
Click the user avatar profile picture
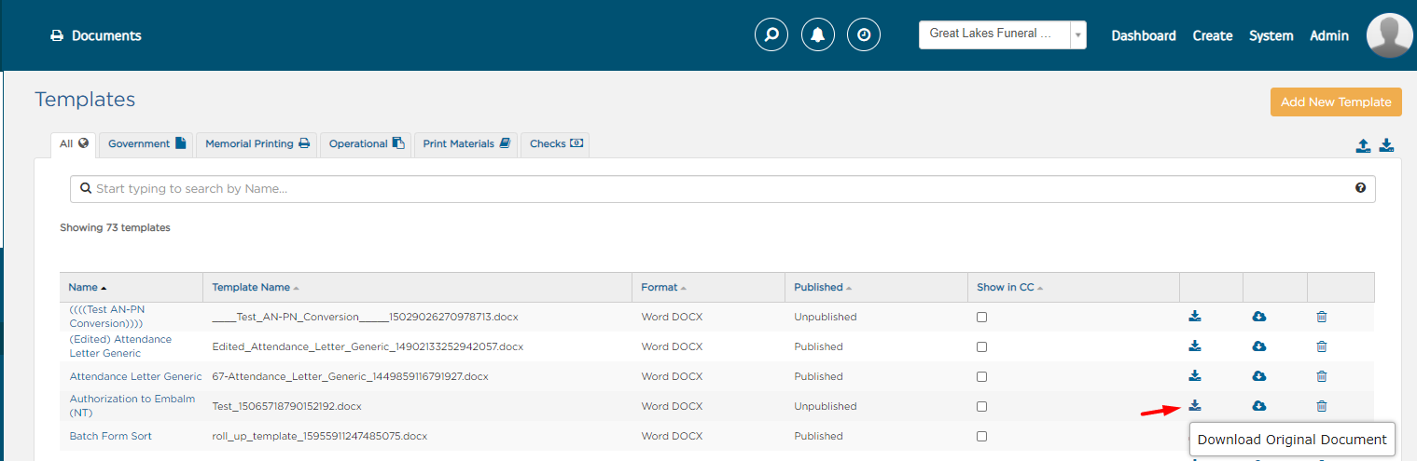click(x=1389, y=35)
